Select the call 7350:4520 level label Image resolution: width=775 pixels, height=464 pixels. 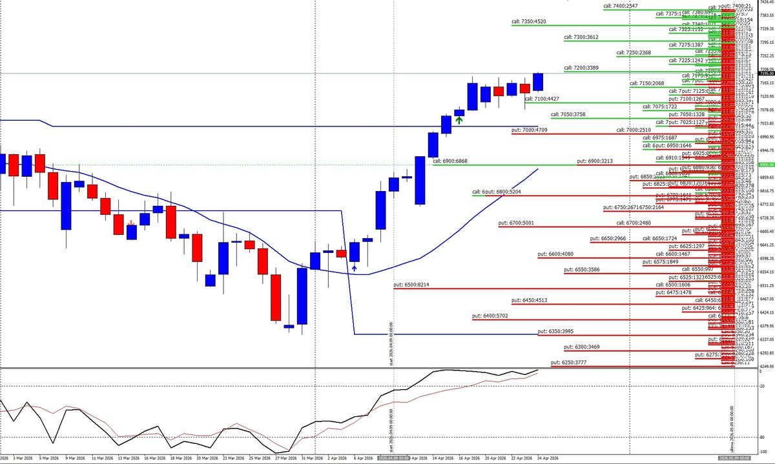[x=528, y=22]
